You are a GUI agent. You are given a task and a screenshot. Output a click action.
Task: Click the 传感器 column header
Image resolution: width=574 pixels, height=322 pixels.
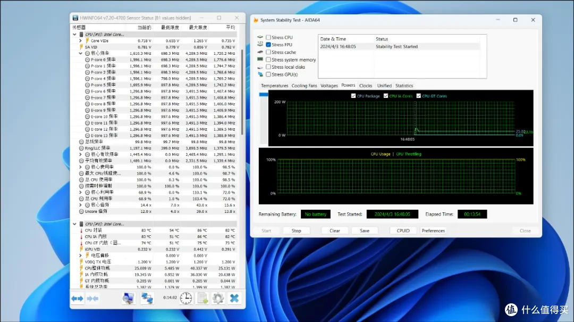[79, 28]
